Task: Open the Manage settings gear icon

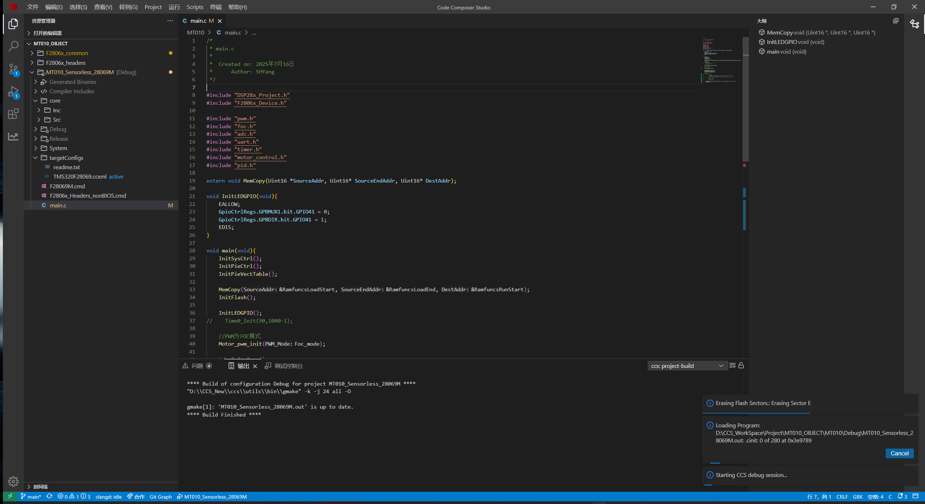Action: point(13,481)
